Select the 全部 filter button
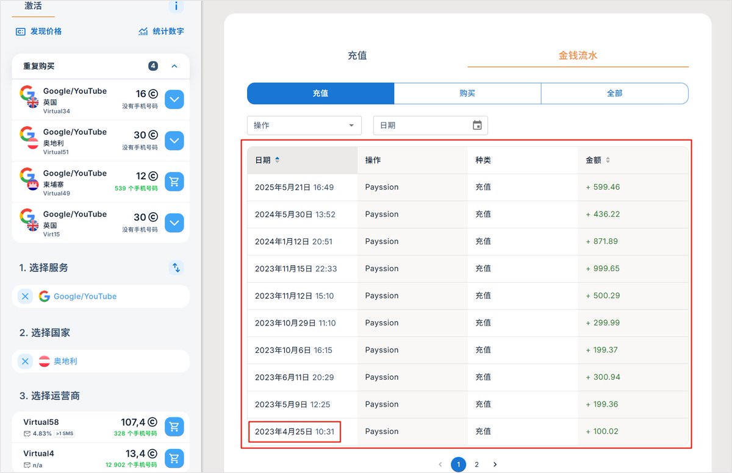Image resolution: width=732 pixels, height=473 pixels. tap(614, 93)
